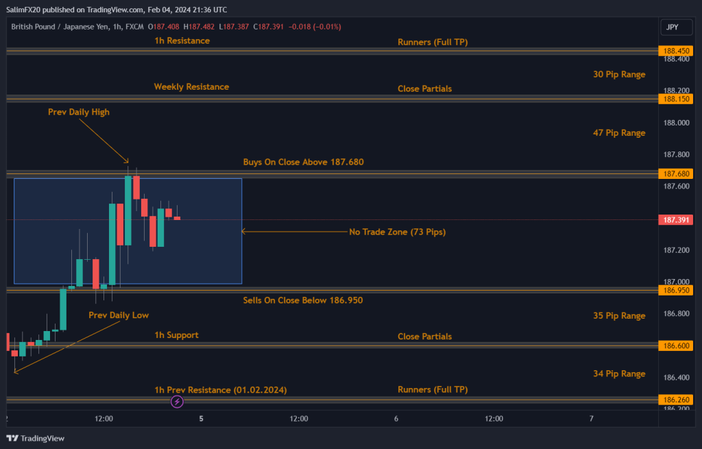The width and height of the screenshot is (702, 449).
Task: Select the "47 Pip Range" text label
Action: point(618,133)
